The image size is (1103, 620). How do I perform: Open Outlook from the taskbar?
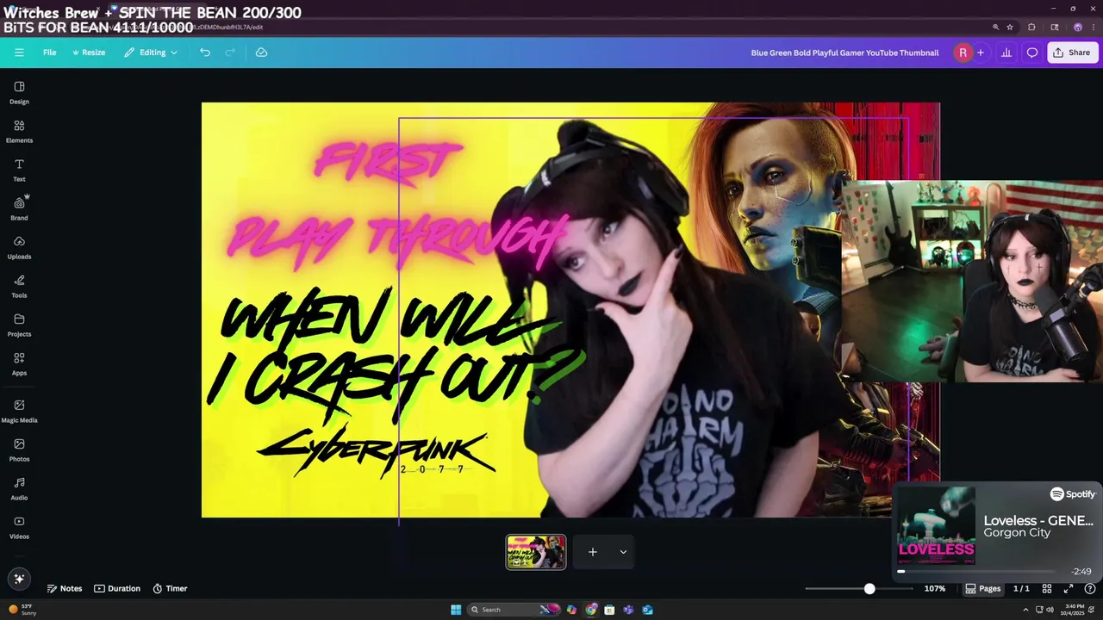tap(647, 610)
